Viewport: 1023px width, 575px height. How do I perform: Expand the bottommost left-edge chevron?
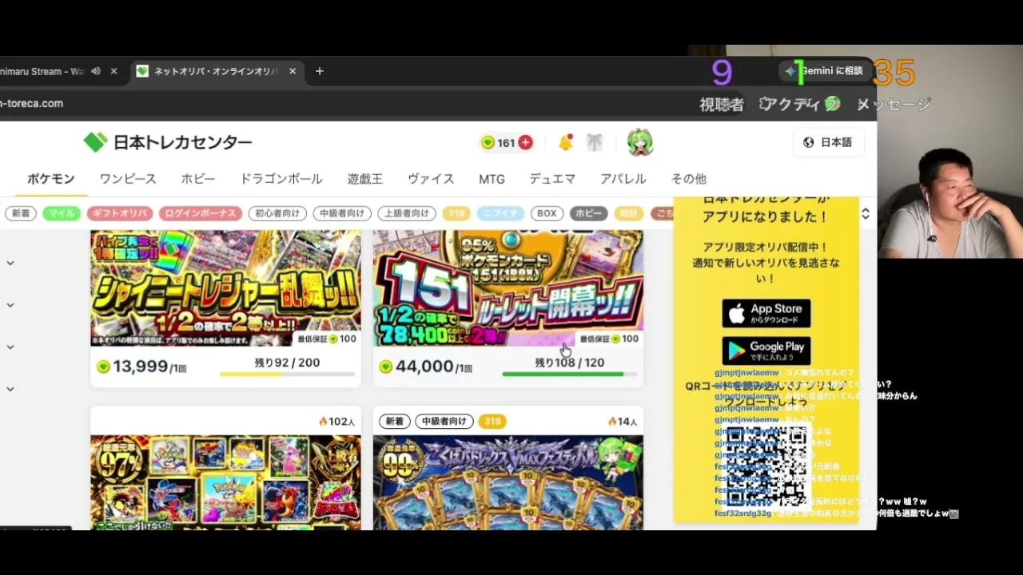[10, 389]
